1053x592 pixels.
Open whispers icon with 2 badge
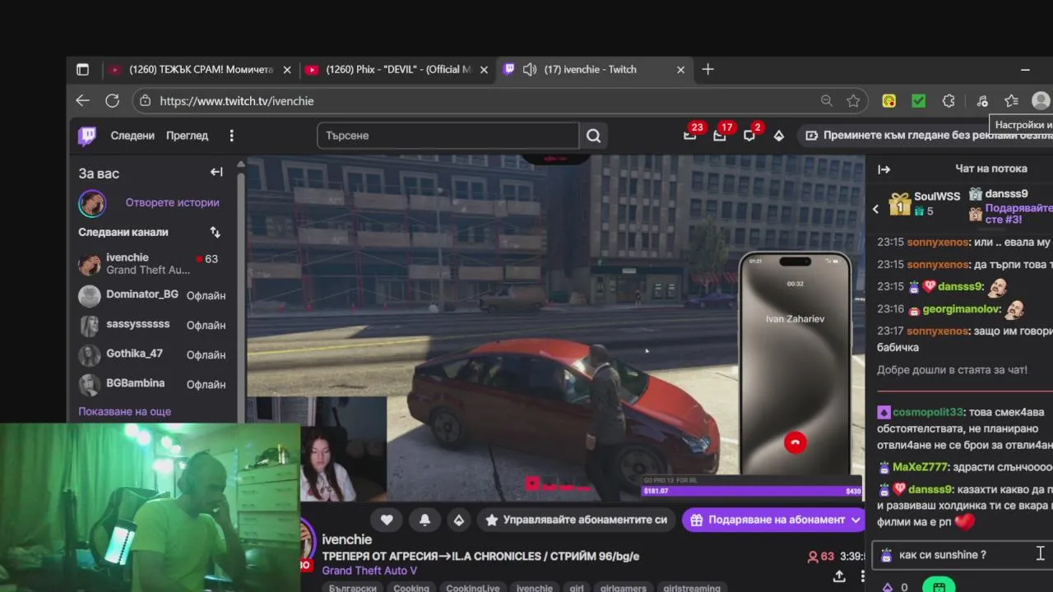(x=749, y=136)
